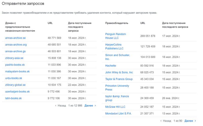Open the annas-archive.se domain link
Viewport: 203px width, 126px height.
[15, 38]
